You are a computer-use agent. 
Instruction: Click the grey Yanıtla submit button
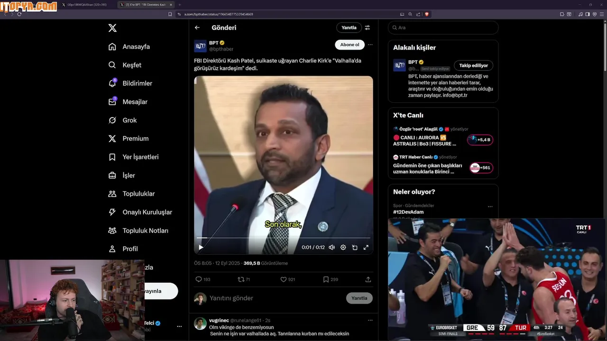[x=359, y=298]
